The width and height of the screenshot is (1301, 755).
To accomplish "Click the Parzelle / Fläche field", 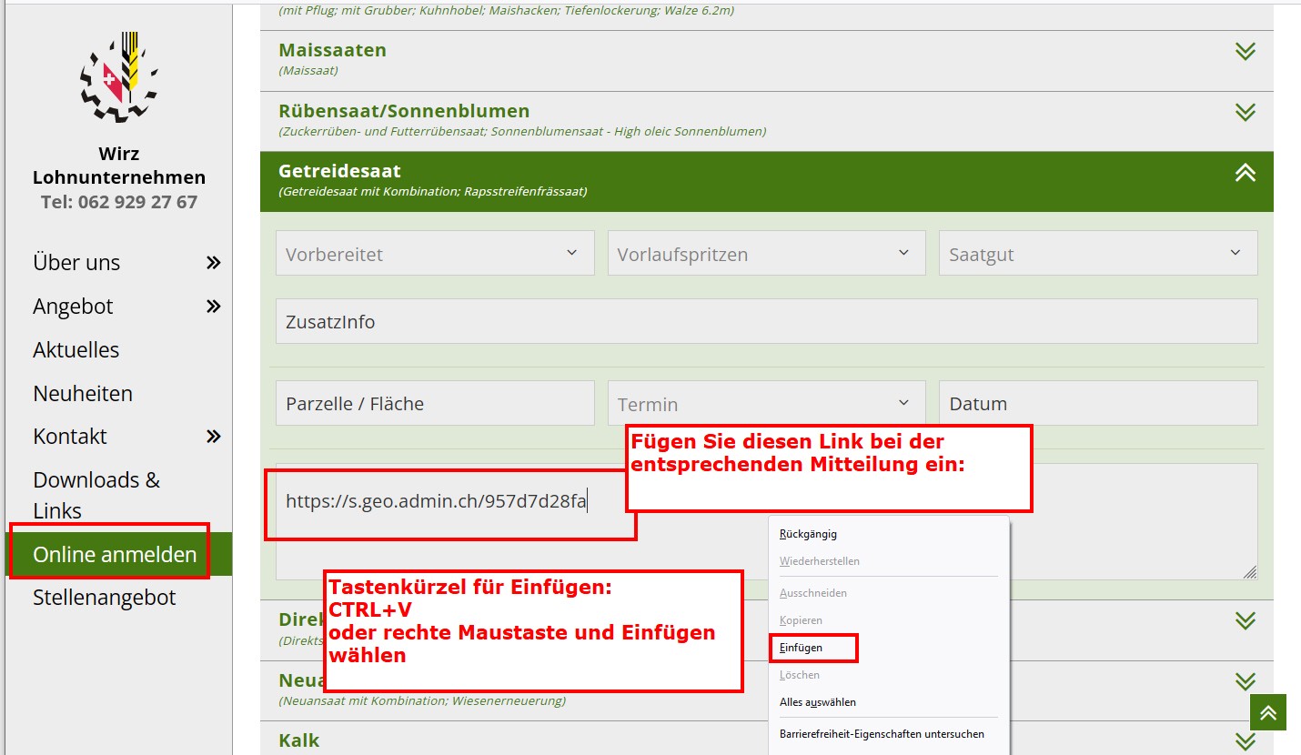I will click(x=434, y=404).
